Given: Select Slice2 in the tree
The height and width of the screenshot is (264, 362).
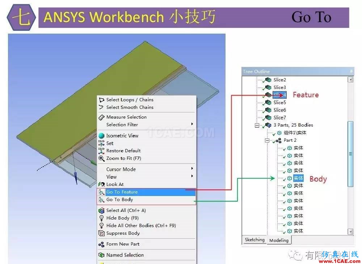Looking at the screenshot, I should (279, 80).
